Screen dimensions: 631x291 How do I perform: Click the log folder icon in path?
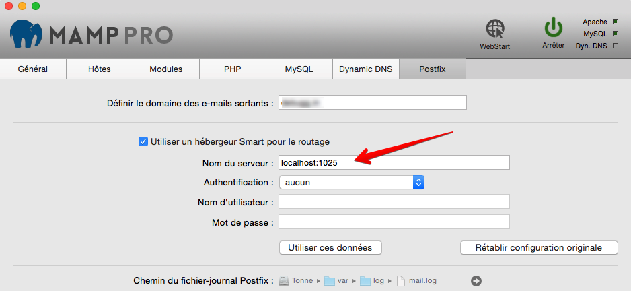(x=365, y=280)
